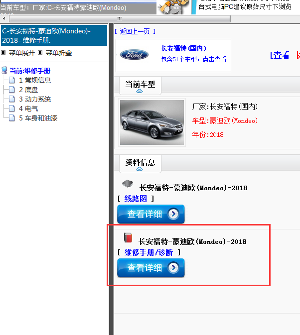Click the text 车型:蒙迪欧(Mondeo)
300x335 pixels.
[225, 121]
